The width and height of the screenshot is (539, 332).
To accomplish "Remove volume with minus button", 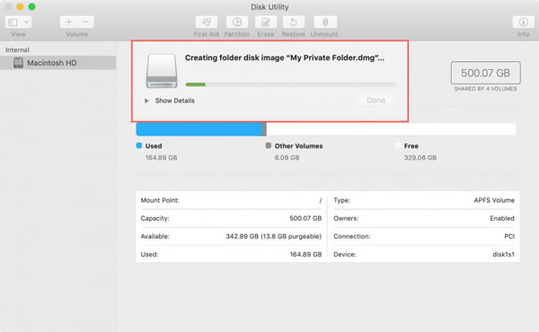I will 85,22.
